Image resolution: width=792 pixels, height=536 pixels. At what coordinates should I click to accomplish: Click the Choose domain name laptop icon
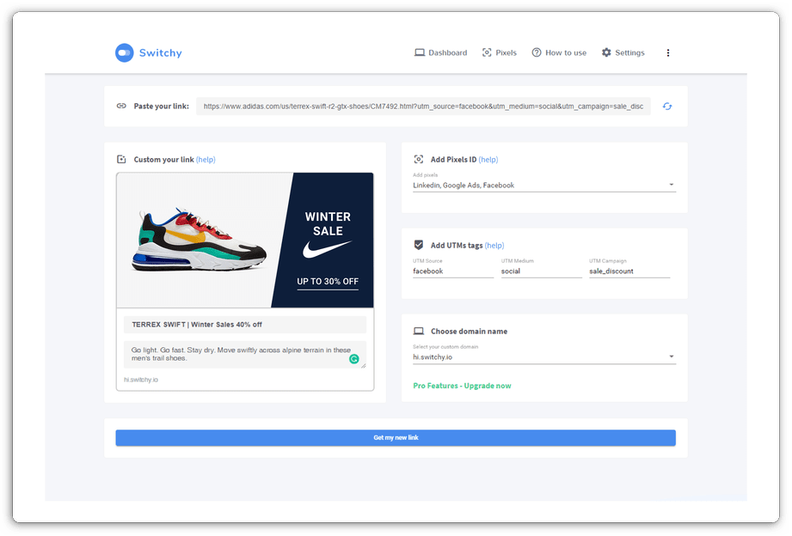(x=419, y=331)
